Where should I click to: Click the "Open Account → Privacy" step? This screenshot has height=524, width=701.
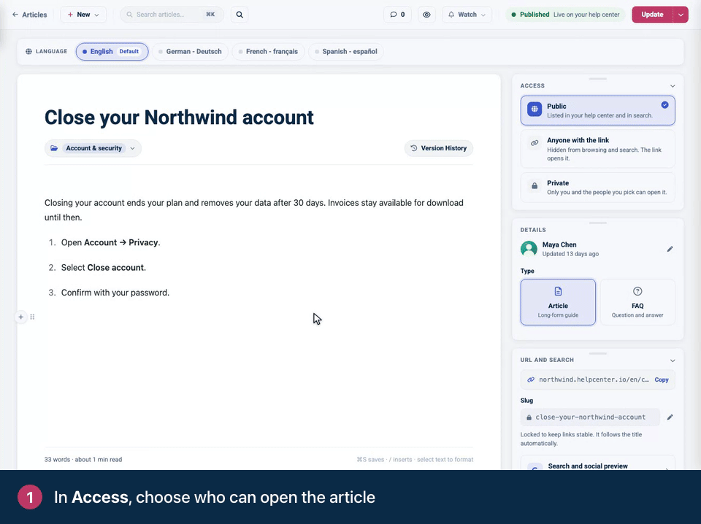click(110, 242)
